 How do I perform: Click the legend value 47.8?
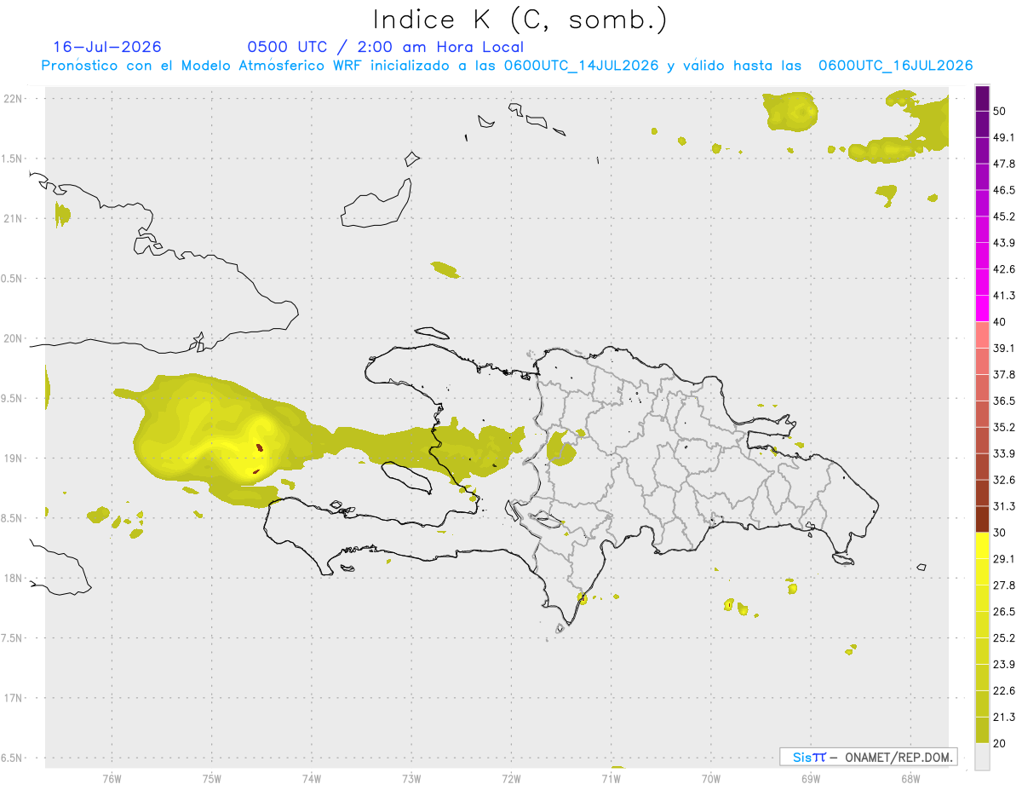tap(1004, 164)
